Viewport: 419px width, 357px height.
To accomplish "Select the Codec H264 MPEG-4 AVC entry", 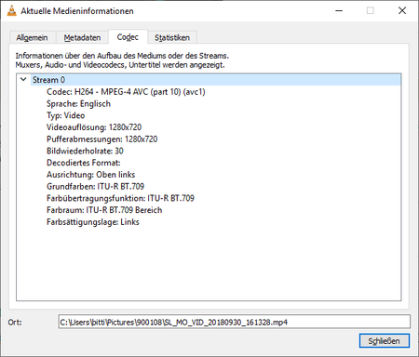I will [126, 92].
